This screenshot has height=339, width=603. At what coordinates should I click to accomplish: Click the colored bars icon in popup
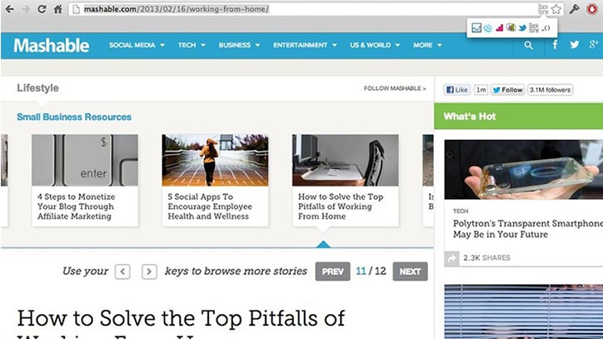[x=511, y=27]
